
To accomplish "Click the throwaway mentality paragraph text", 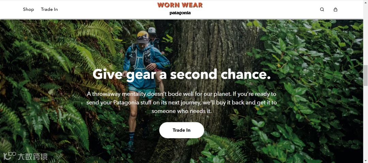I will (x=181, y=103).
